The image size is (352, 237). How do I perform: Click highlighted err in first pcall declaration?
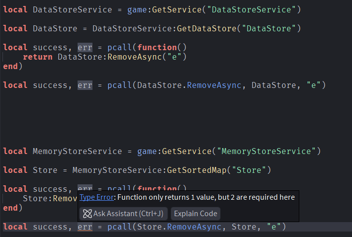coord(85,47)
